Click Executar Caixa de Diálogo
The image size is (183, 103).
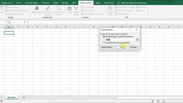92,14
